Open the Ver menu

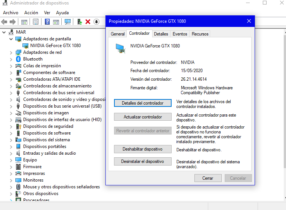click(47, 13)
